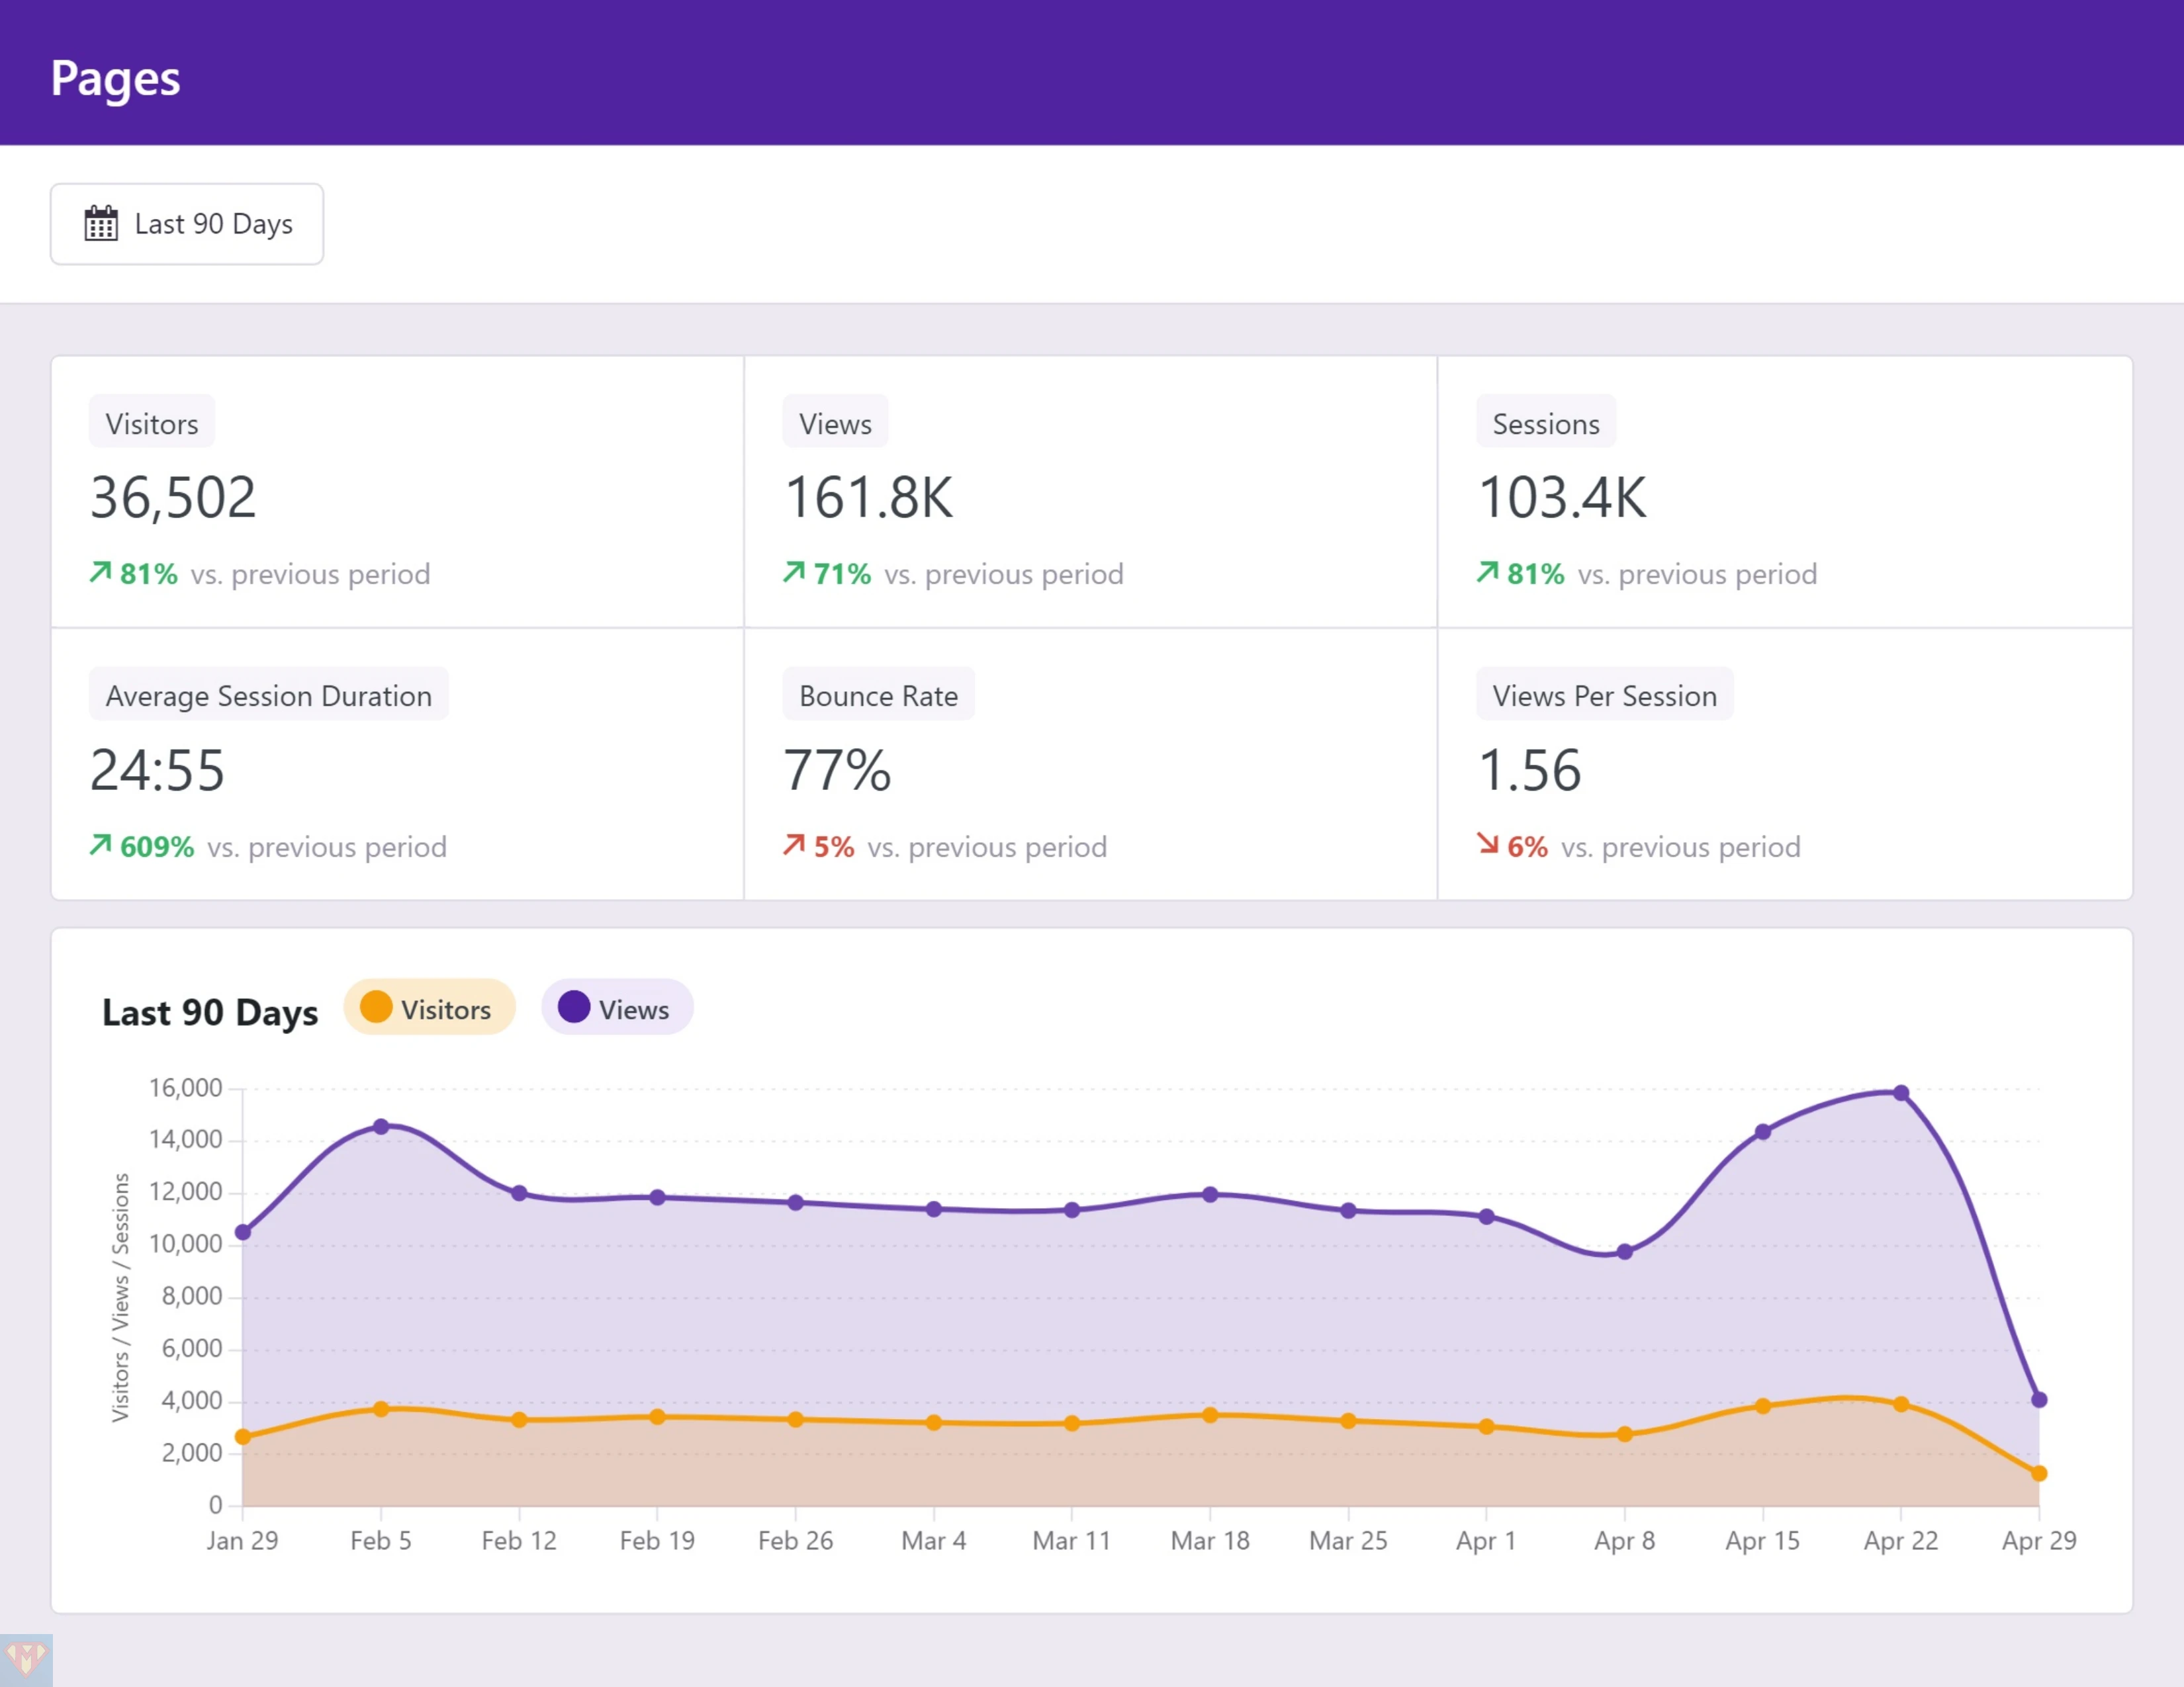Click the 77% bounce rate value
Viewport: 2184px width, 1687px height.
click(837, 771)
